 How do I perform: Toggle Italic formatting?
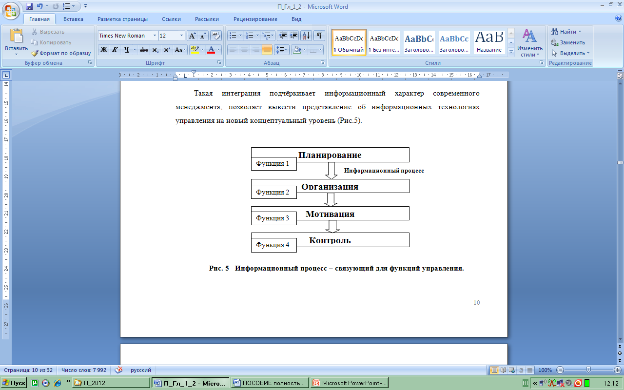tap(115, 50)
